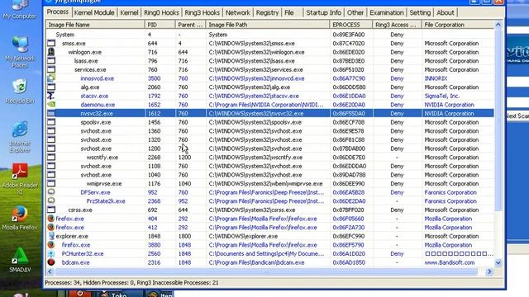The height and width of the screenshot is (297, 529).
Task: Select the wscntfy.exe process row
Action: tap(270, 157)
